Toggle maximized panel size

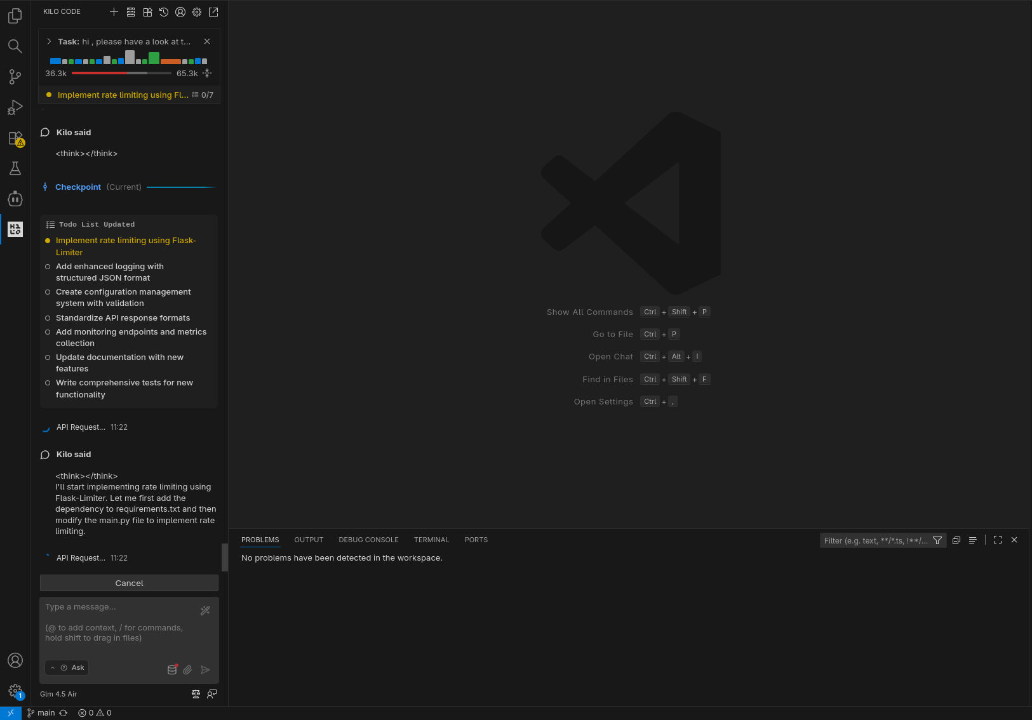pos(998,540)
